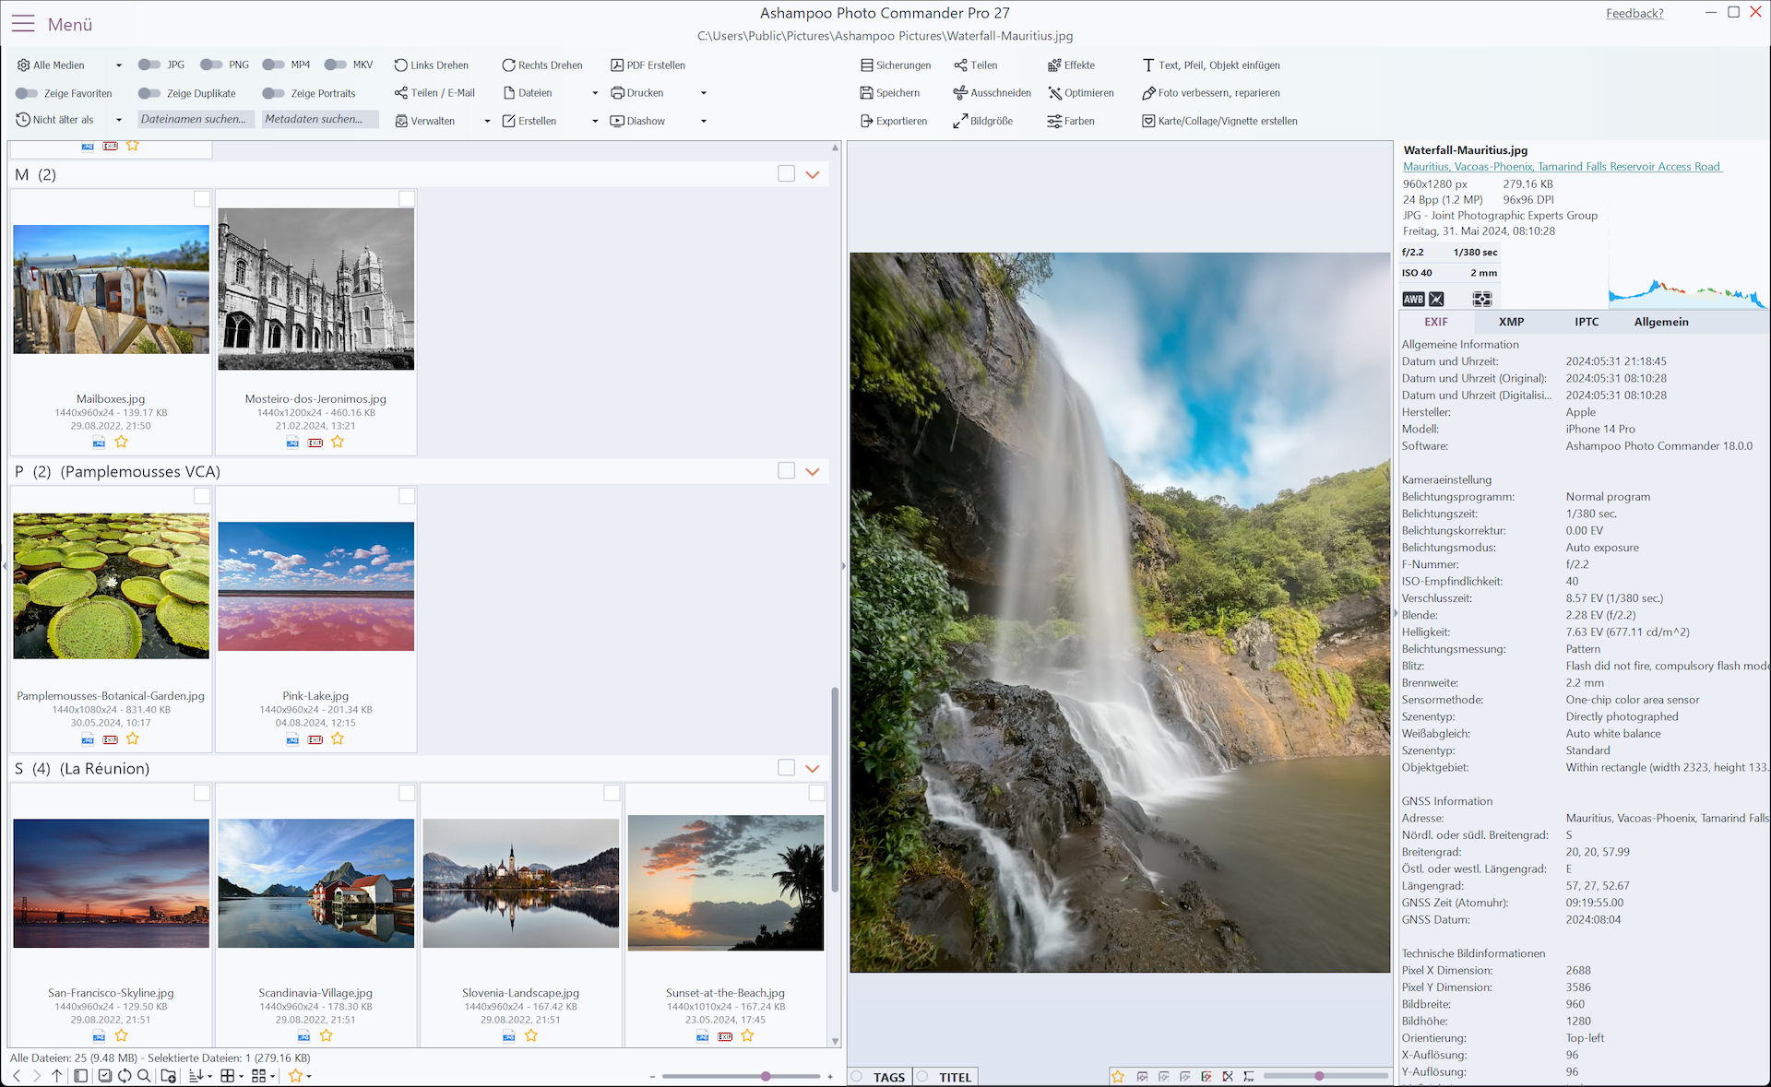Toggle the JPG filter switch
1771x1087 pixels.
click(x=149, y=65)
